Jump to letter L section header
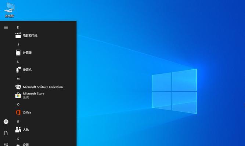The width and height of the screenshot is (245, 146). [18, 62]
